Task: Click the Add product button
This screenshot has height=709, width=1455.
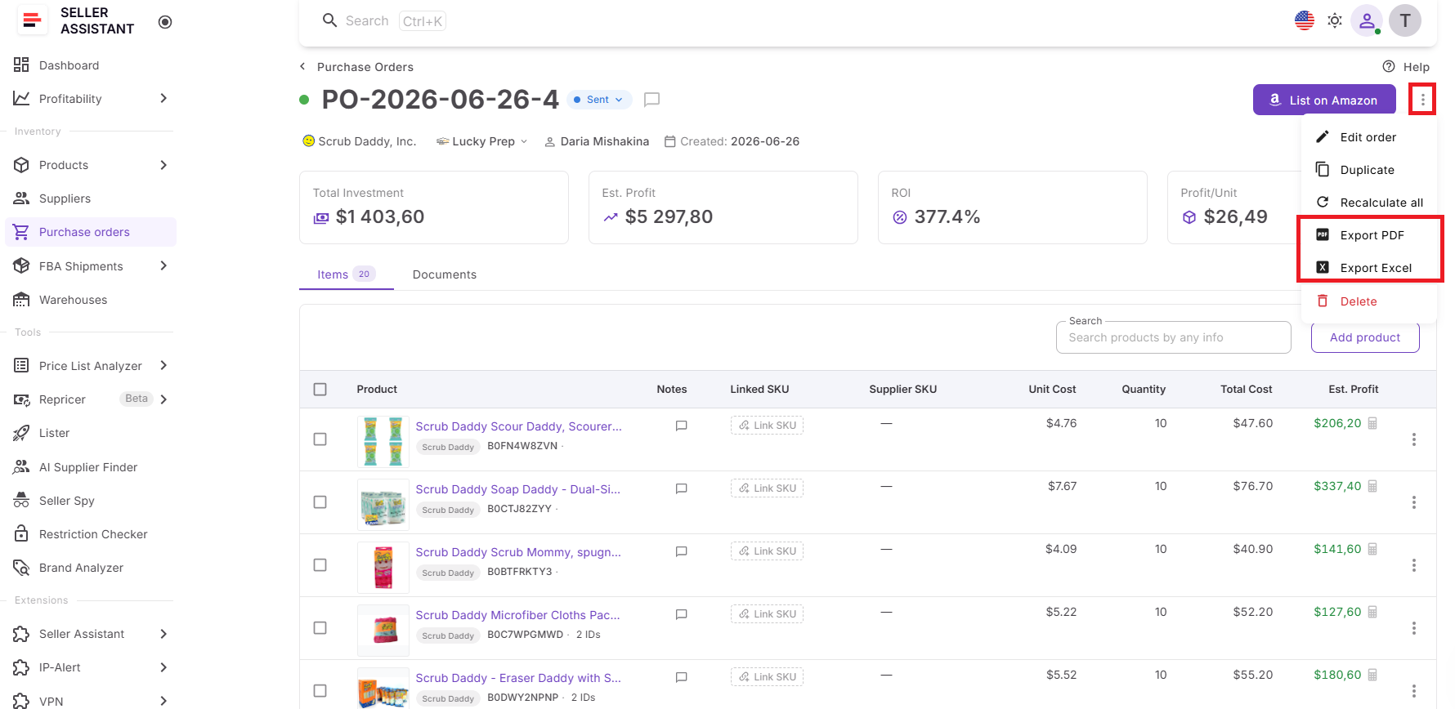Action: point(1365,337)
